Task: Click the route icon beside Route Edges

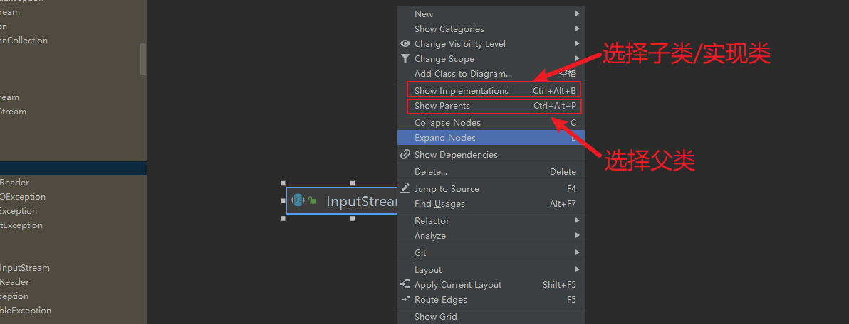Action: click(405, 300)
